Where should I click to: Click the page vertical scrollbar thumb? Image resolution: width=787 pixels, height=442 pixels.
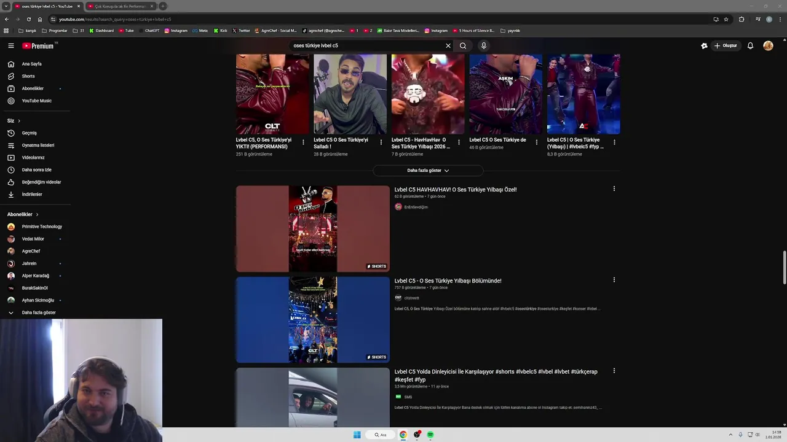[x=784, y=267]
